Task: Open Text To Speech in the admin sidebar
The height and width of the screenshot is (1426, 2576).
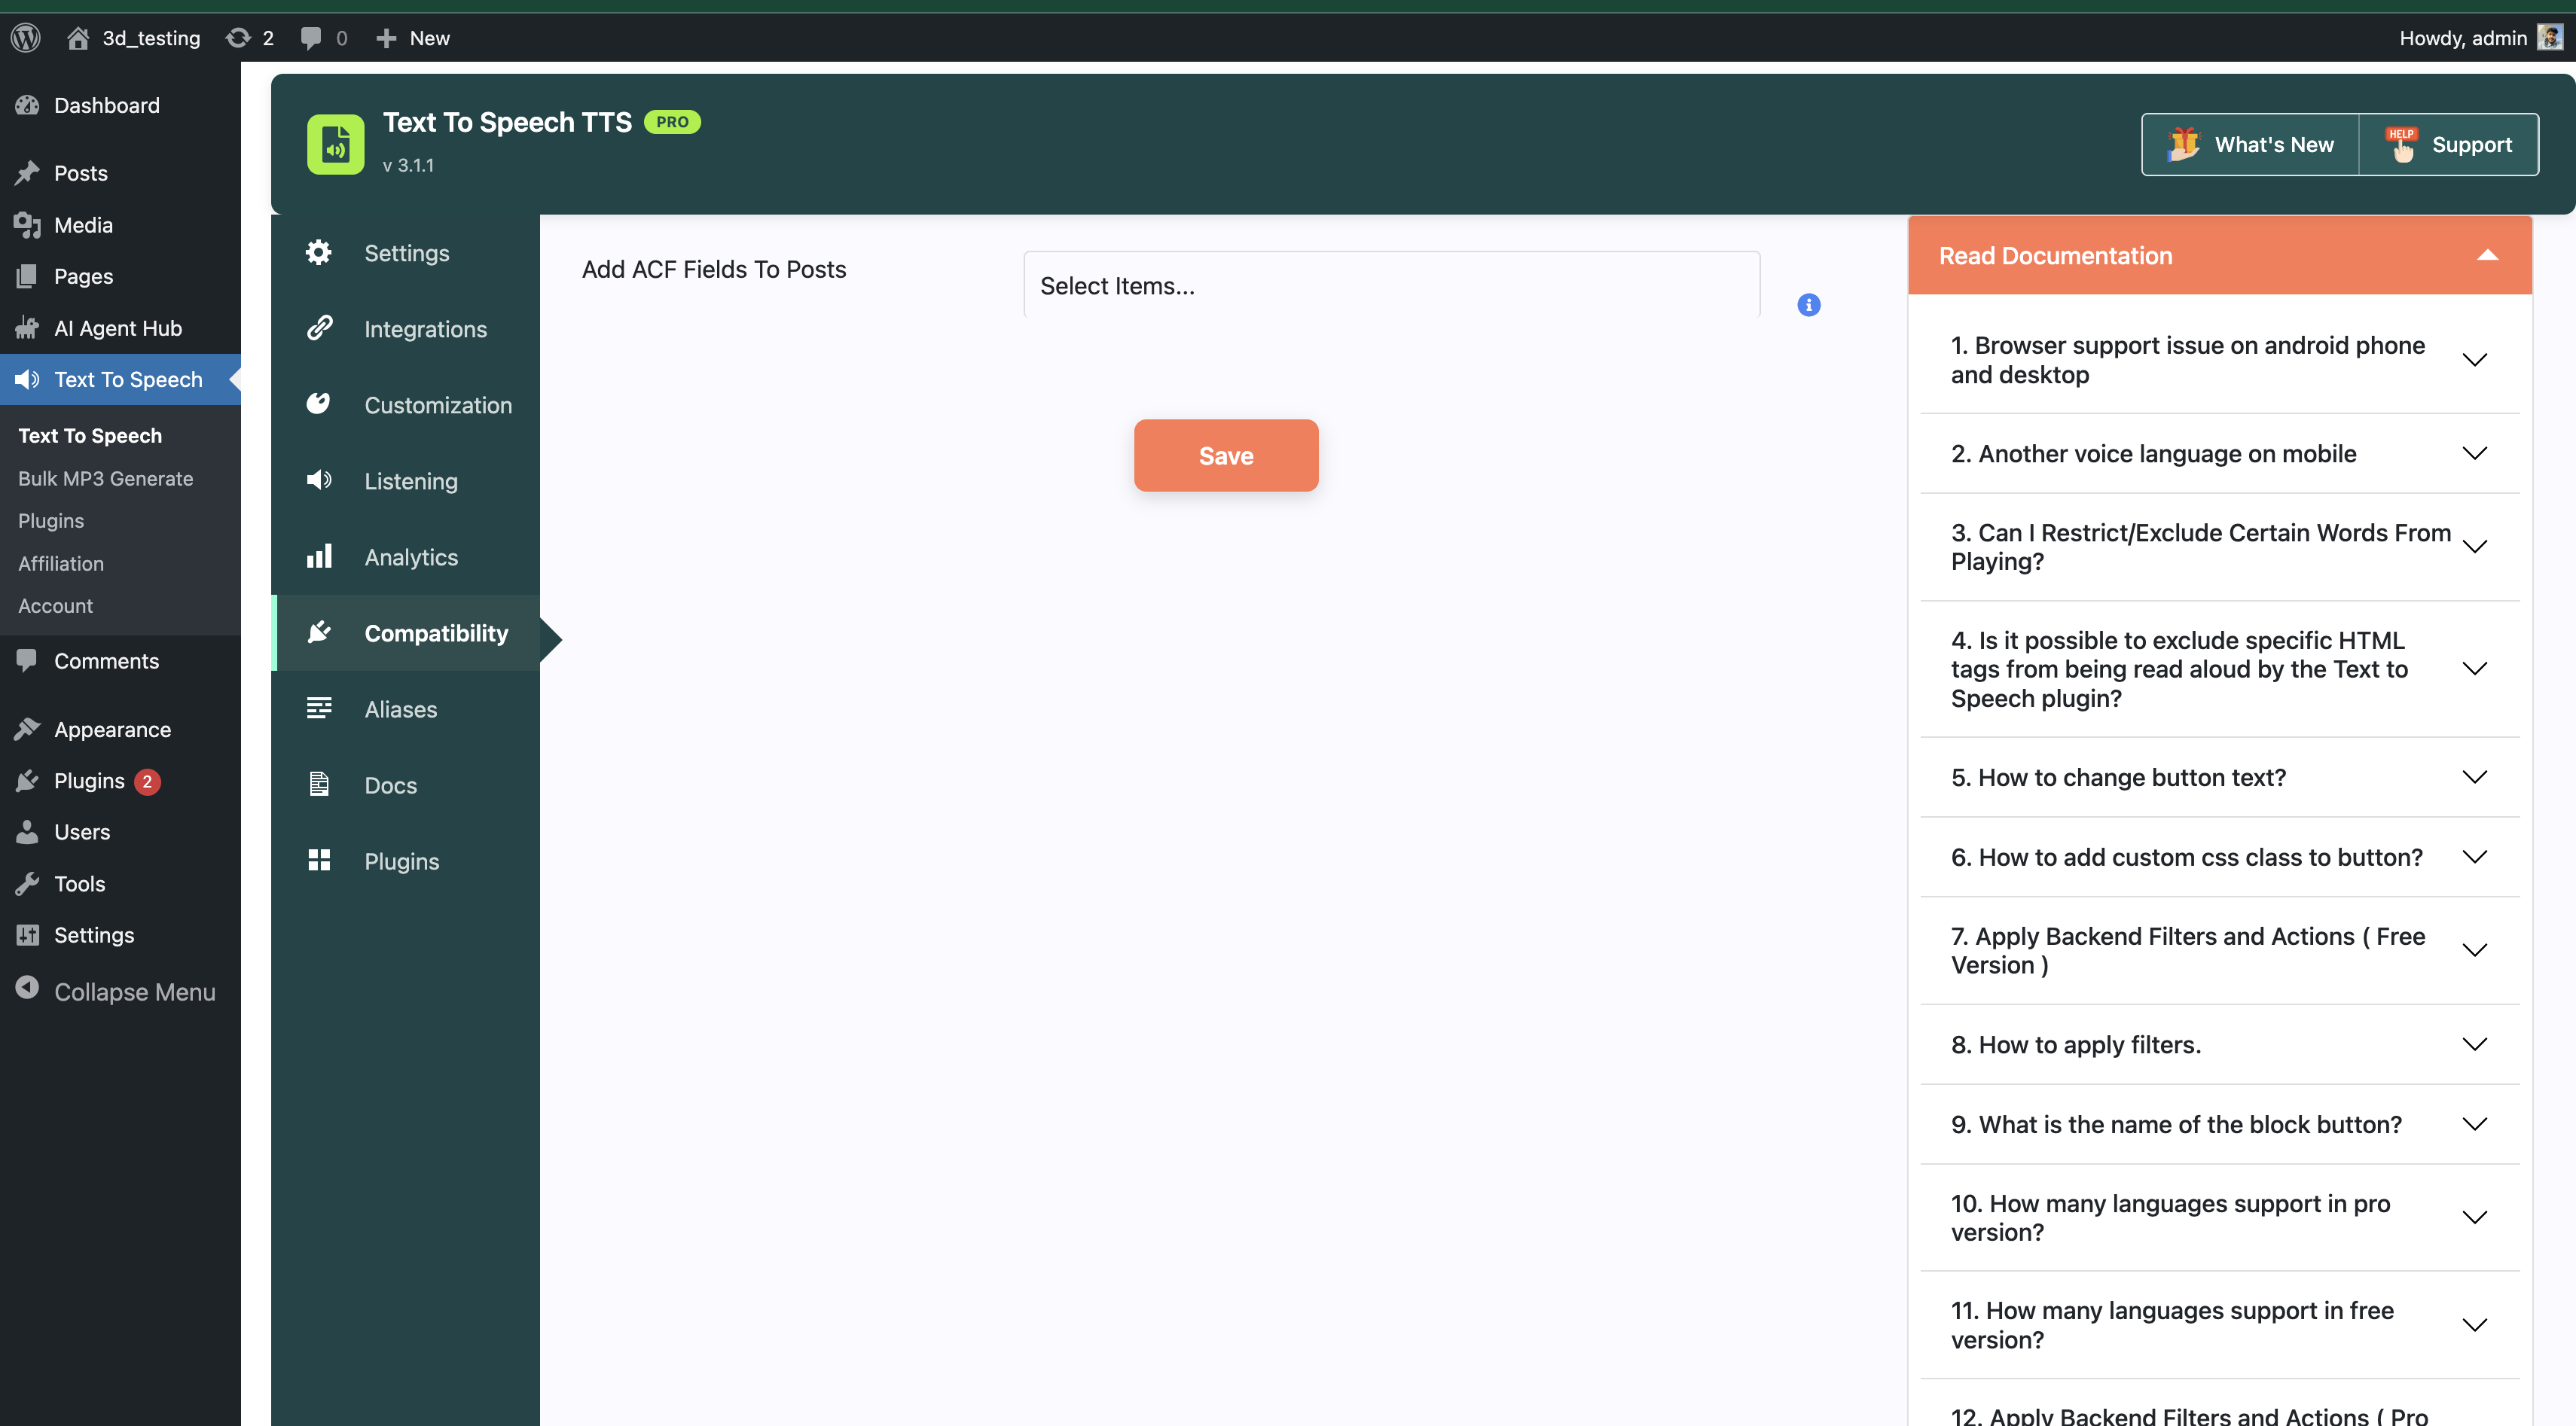Action: coord(129,379)
